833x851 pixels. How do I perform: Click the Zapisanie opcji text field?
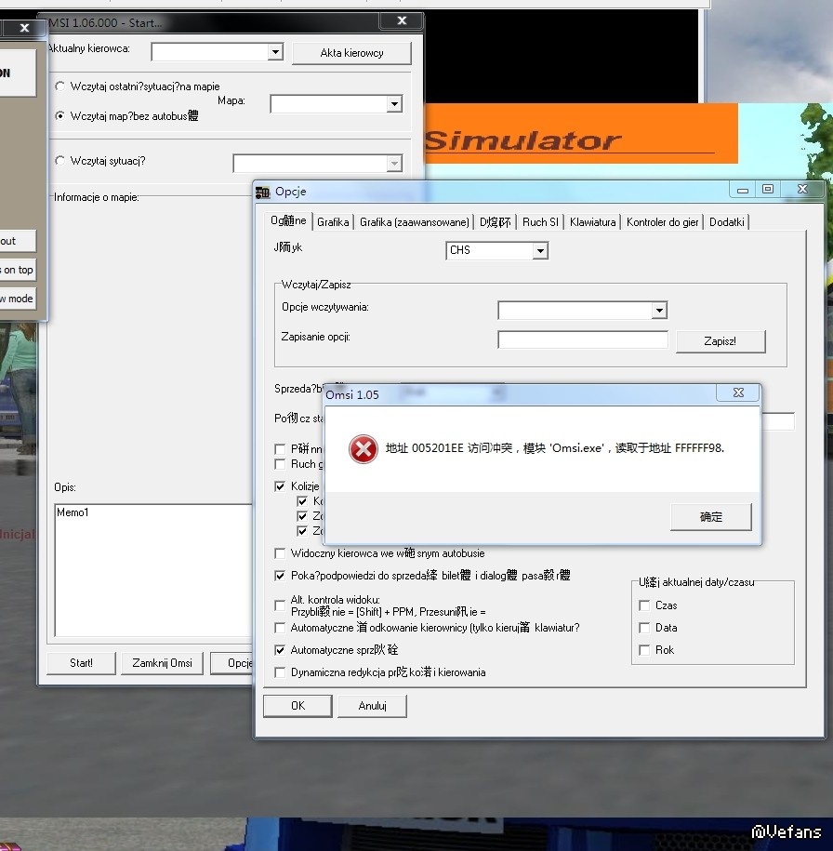click(x=583, y=339)
